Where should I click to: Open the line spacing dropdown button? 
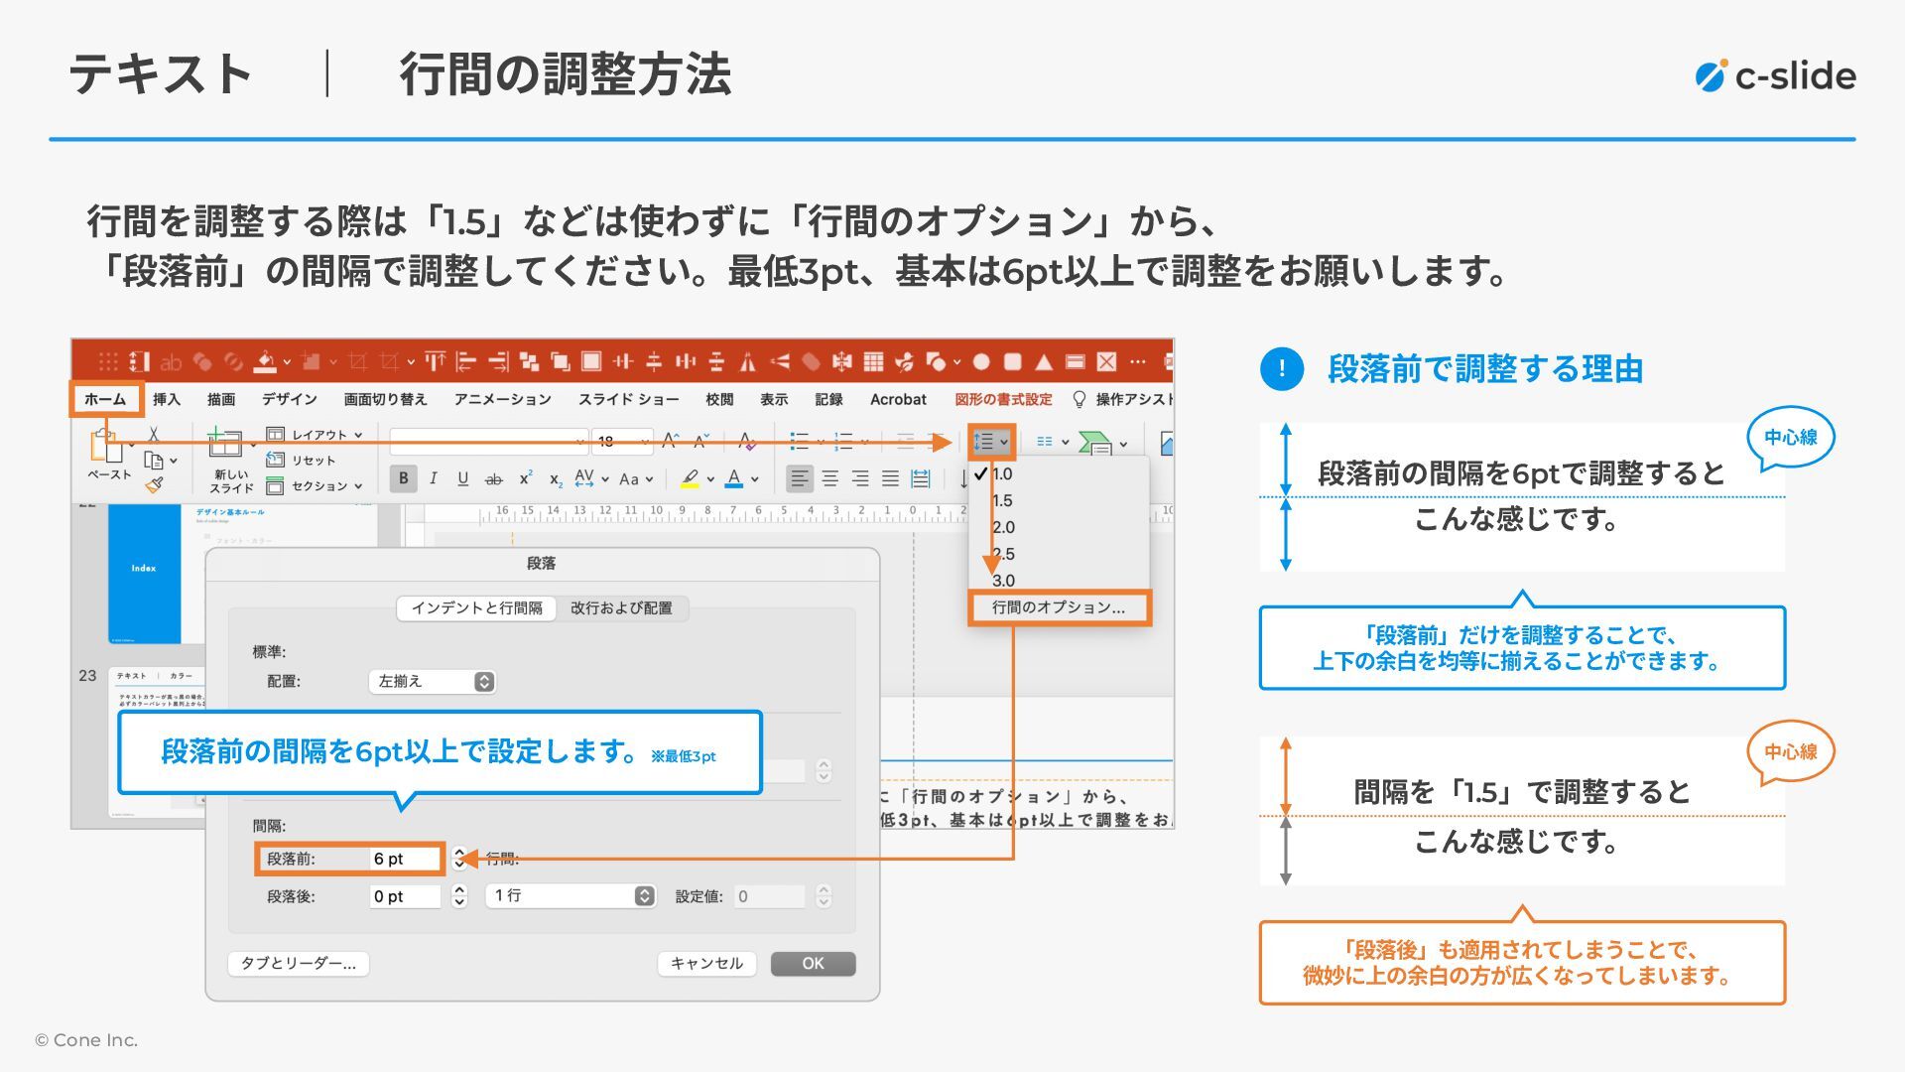coord(990,442)
